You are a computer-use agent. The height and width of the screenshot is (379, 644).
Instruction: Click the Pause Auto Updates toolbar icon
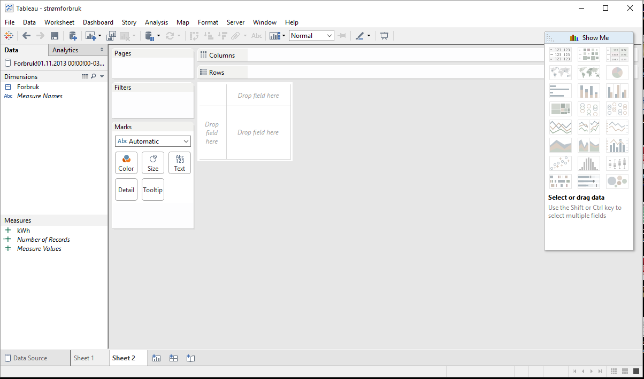[150, 36]
